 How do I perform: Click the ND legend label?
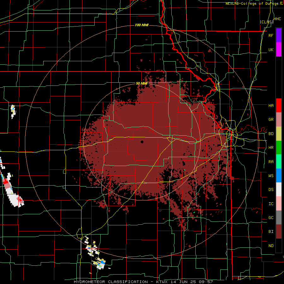[271, 246]
